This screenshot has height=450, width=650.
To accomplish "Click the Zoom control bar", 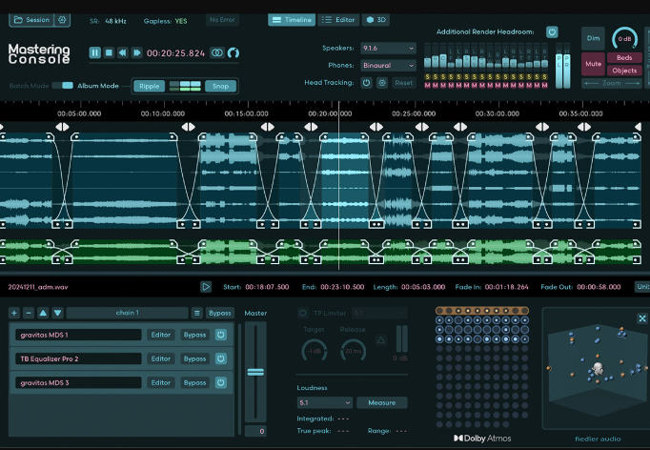I will [x=612, y=83].
